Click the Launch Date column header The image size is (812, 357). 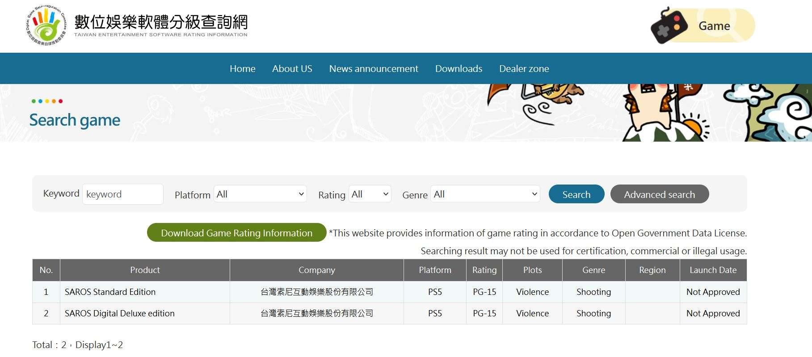click(713, 270)
